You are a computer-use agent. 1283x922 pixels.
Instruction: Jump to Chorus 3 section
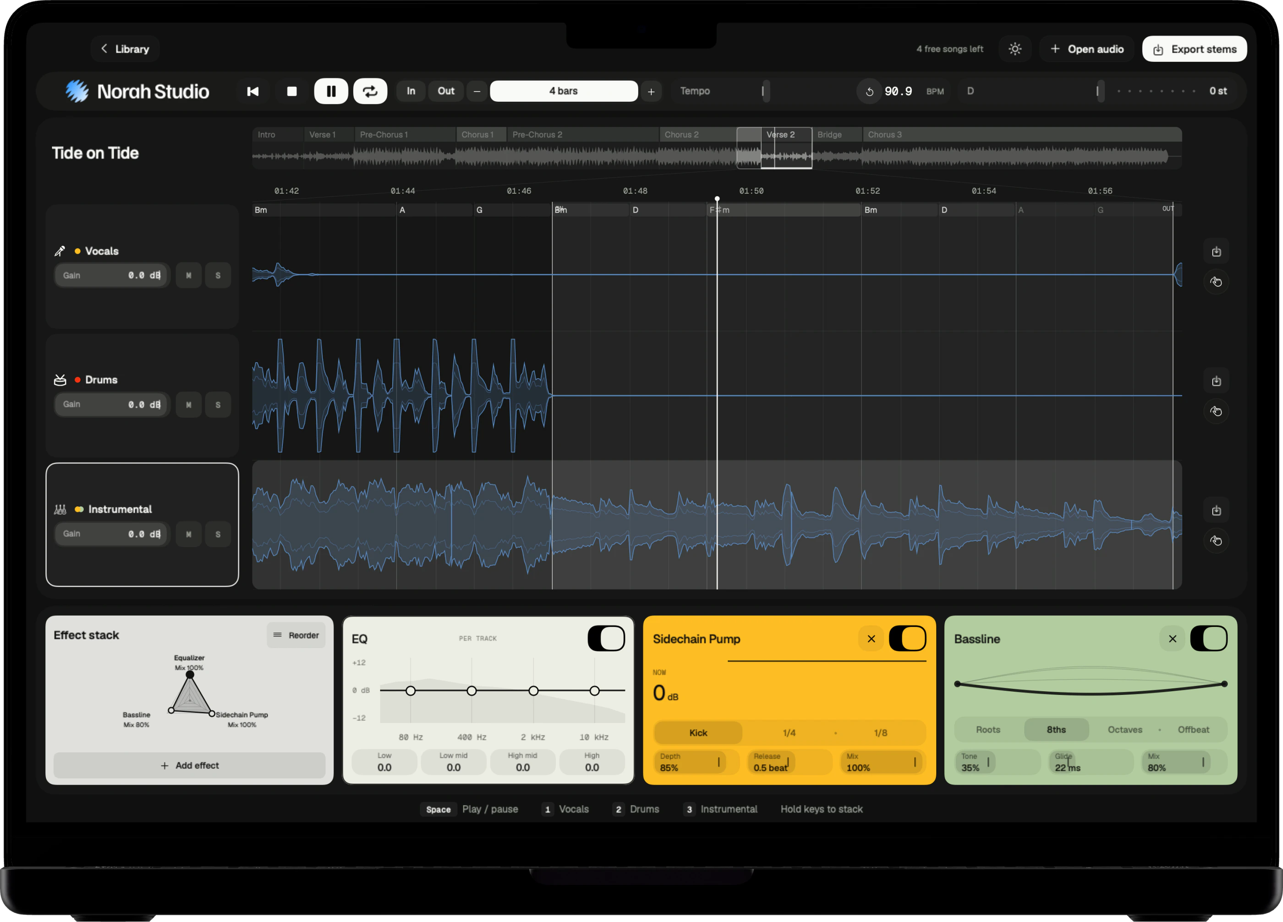[1022, 135]
